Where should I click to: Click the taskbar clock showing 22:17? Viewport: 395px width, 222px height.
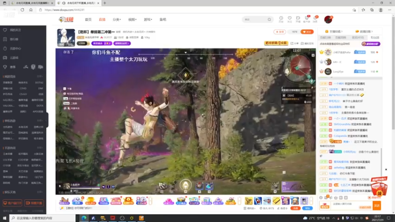coord(377,218)
